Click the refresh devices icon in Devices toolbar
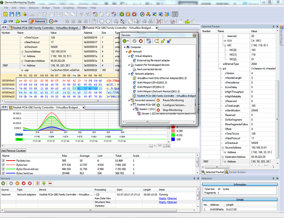The height and width of the screenshot is (218, 284). pos(157,41)
